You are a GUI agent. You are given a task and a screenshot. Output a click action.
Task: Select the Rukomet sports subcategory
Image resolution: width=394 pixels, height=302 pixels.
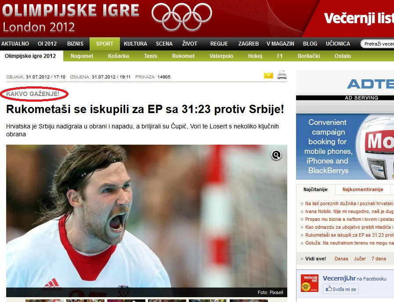point(183,56)
